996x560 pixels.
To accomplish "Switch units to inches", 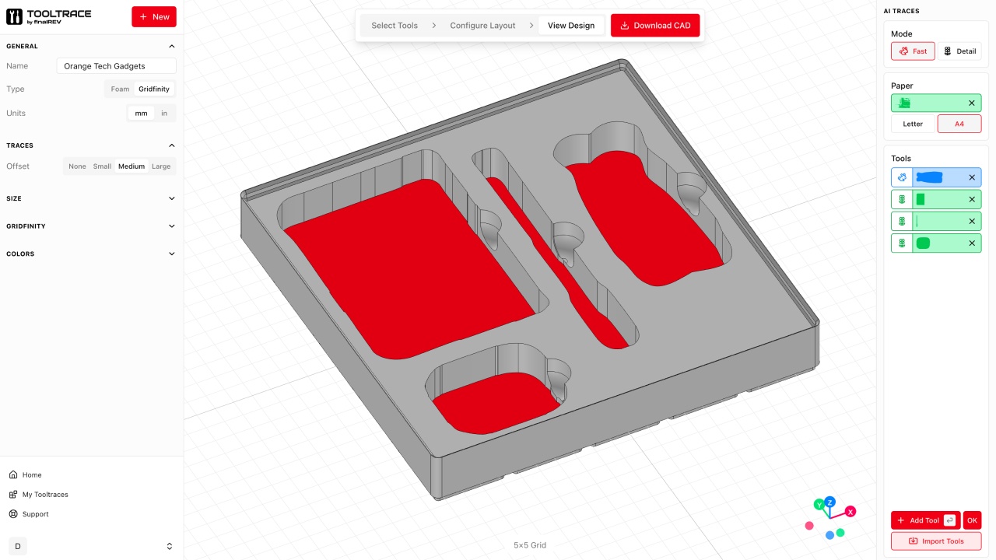I will (x=164, y=114).
